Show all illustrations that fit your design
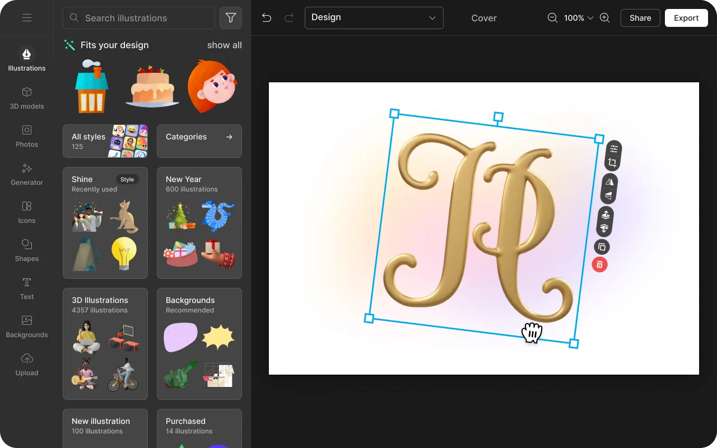717x448 pixels. tap(224, 45)
